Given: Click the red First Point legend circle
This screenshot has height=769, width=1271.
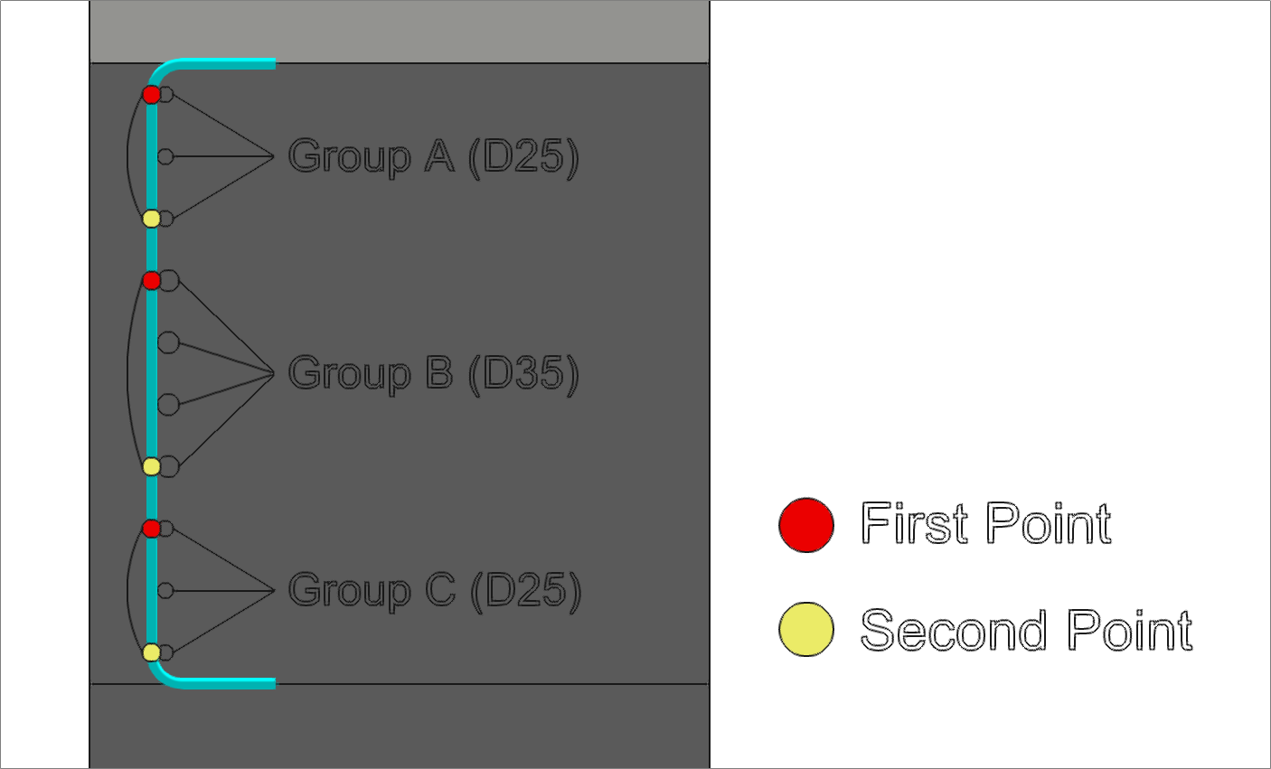Looking at the screenshot, I should 806,525.
